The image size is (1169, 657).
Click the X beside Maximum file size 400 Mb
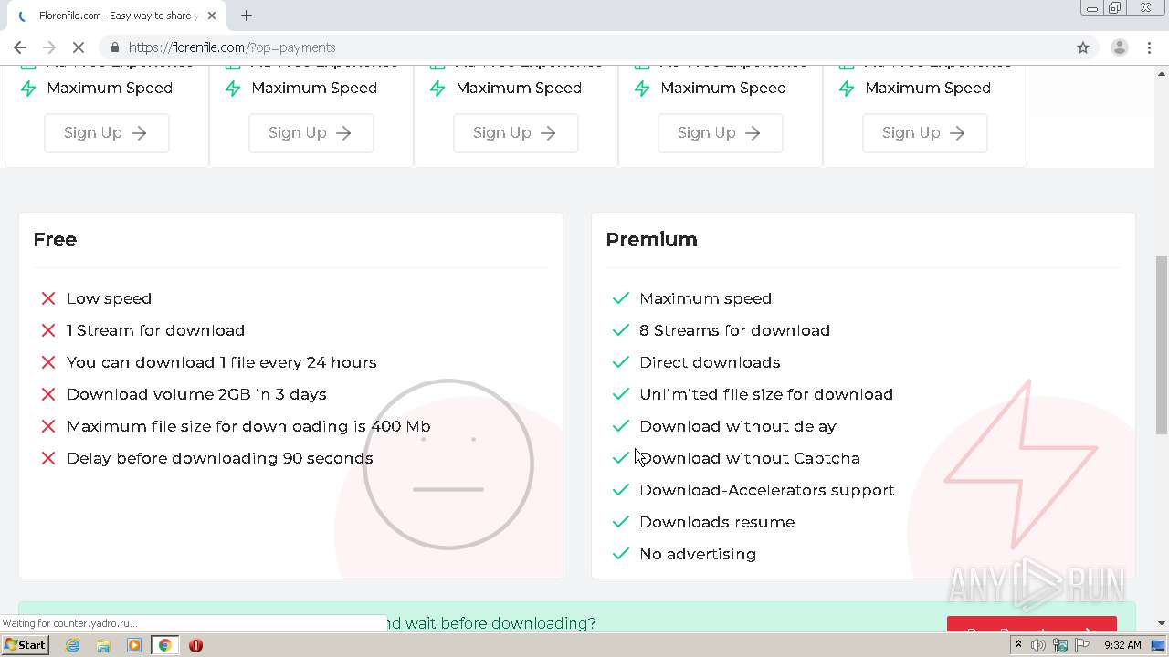[x=48, y=426]
